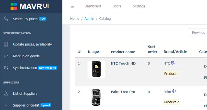Click the MAVR UI logo

coord(30,6)
